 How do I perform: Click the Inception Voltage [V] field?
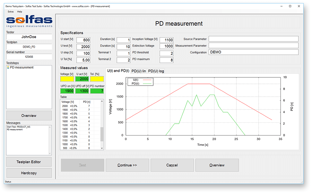tap(166, 40)
